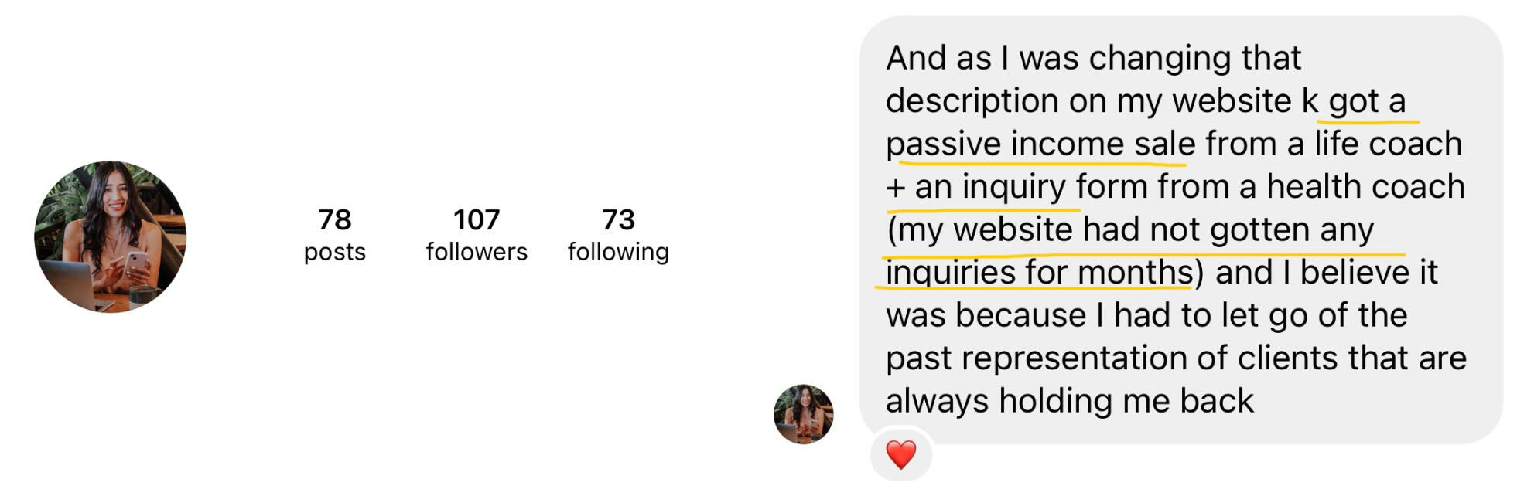This screenshot has width=1517, height=496.
Task: Click the first line "And as I was changing that"
Action: pyautogui.click(x=1093, y=59)
